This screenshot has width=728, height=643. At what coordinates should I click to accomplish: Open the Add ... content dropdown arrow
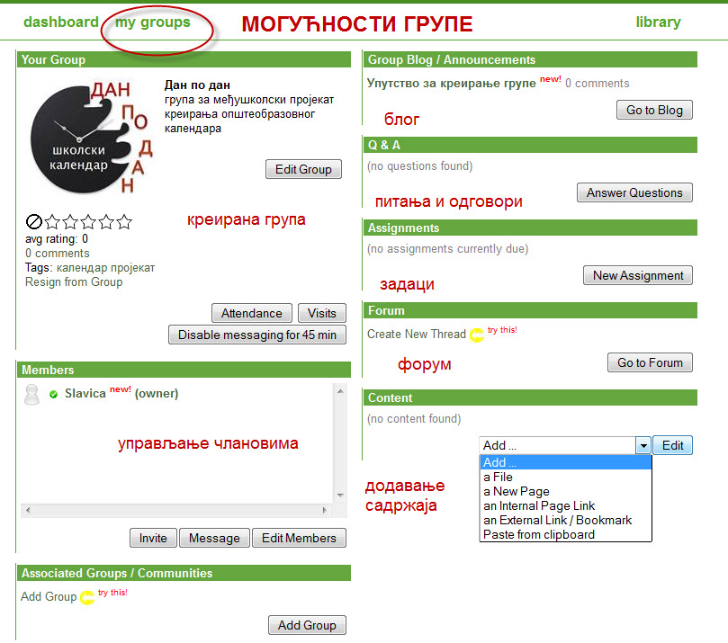click(643, 445)
